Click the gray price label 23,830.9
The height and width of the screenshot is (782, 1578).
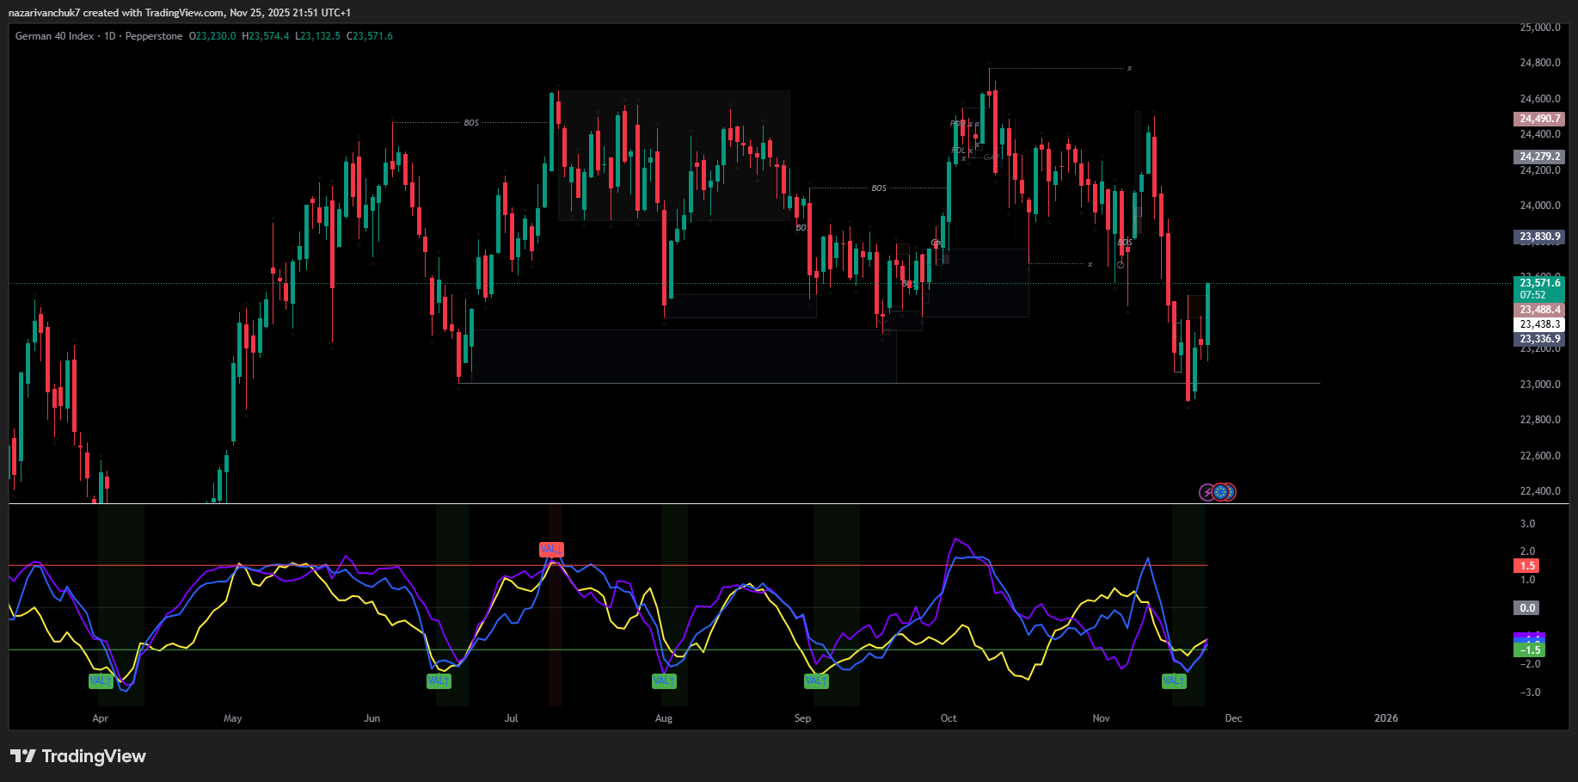[x=1538, y=236]
